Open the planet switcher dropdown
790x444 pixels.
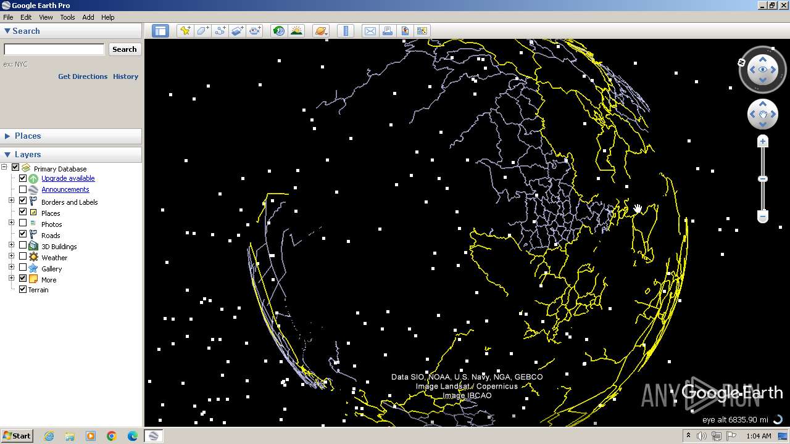pos(321,31)
